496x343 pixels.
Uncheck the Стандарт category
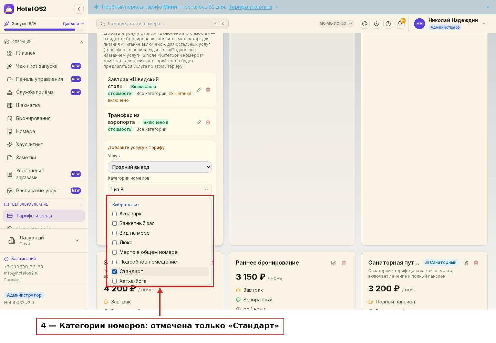[115, 272]
